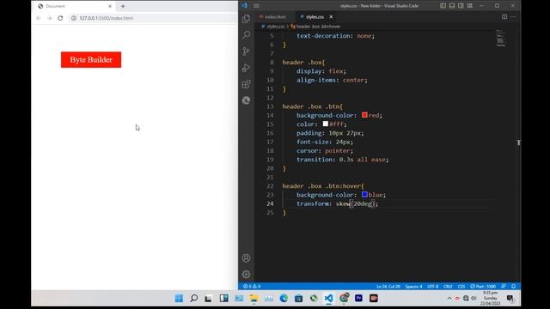
Task: Click the browser address bar showing 127.0.0.1:5500/index.html
Action: (x=153, y=18)
